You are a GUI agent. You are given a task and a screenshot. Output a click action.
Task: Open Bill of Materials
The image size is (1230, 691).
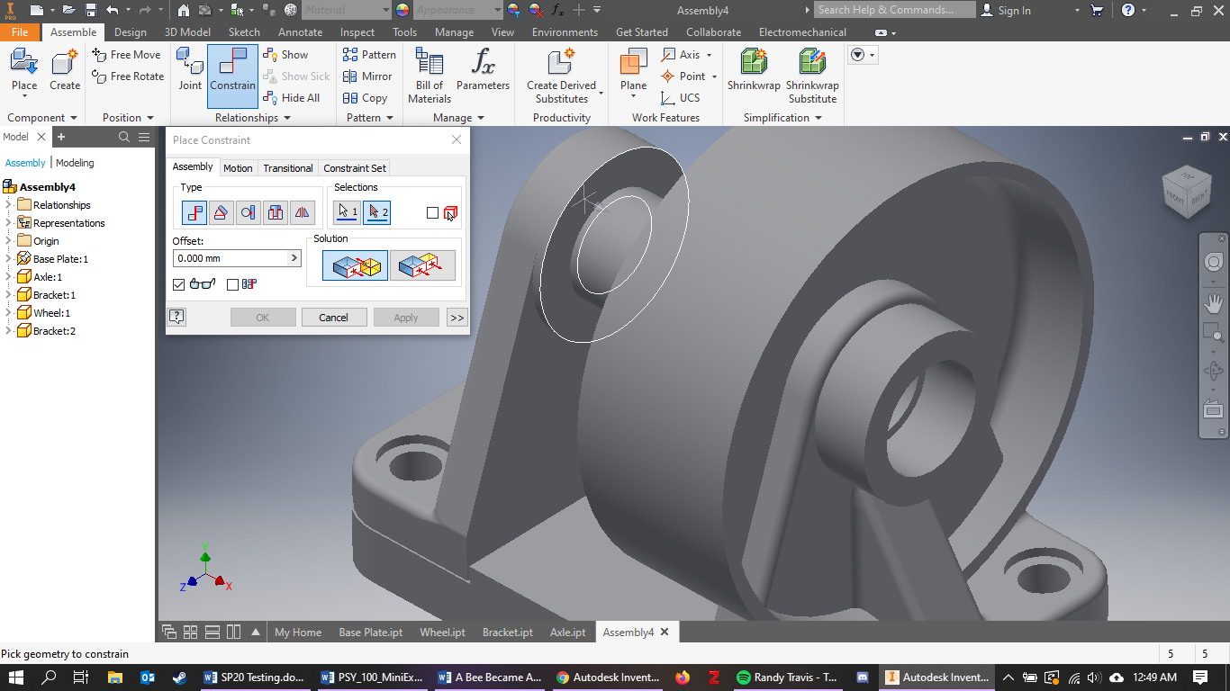pos(430,76)
